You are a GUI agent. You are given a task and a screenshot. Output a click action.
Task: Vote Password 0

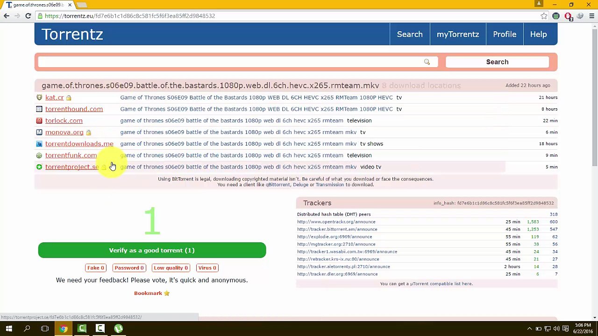[129, 268]
